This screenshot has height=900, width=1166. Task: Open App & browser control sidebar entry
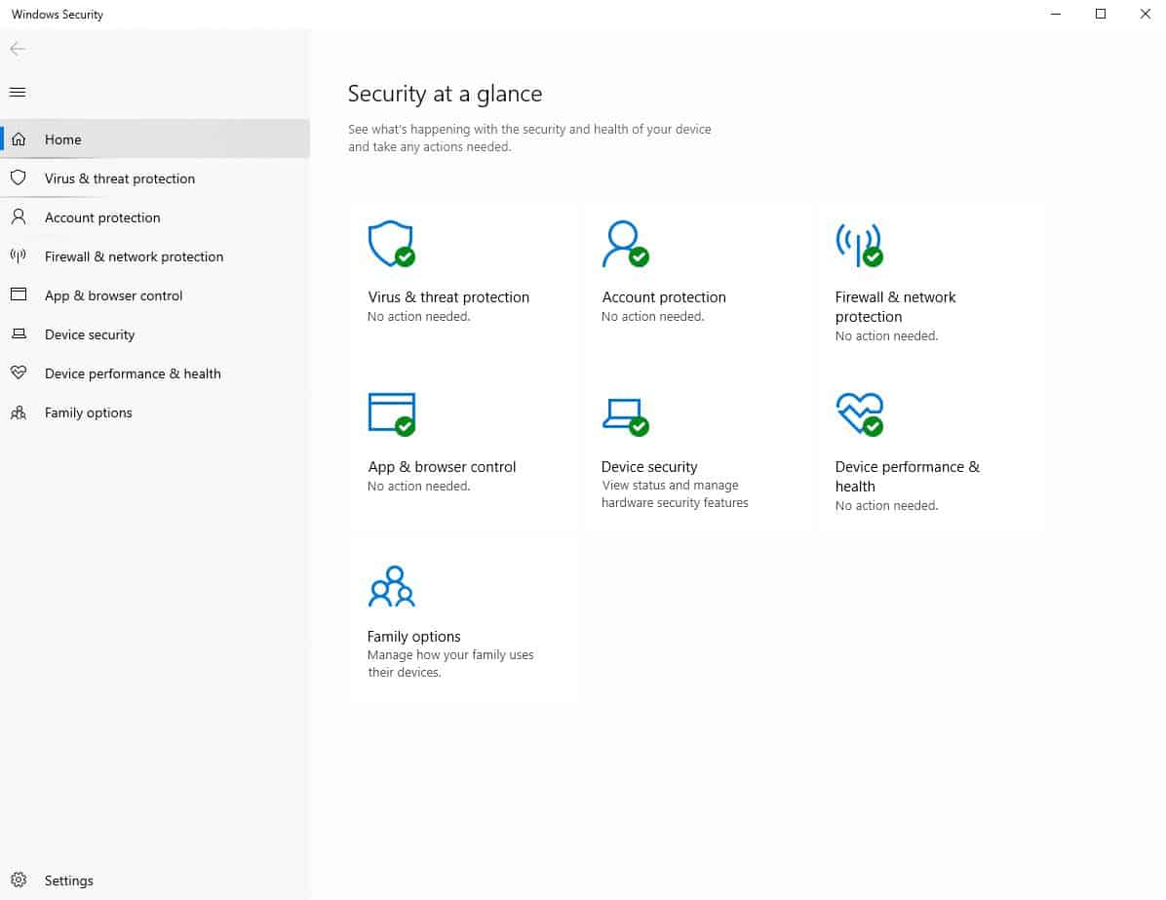[155, 295]
